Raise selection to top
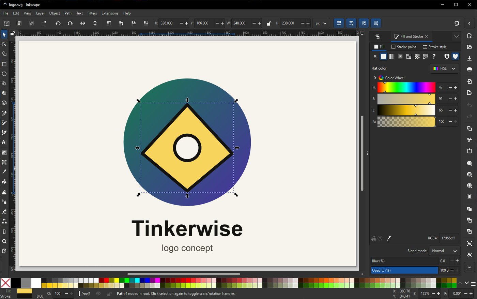This screenshot has height=299, width=477. [109, 23]
